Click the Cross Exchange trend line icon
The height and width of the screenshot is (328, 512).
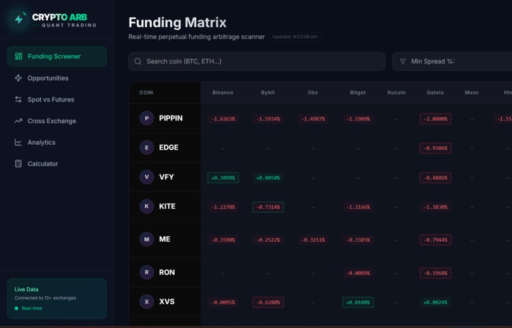(18, 121)
